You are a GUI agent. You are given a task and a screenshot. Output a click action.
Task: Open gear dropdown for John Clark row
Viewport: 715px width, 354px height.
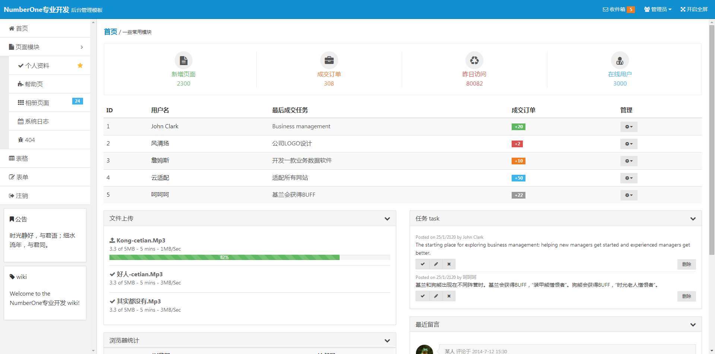pos(629,127)
